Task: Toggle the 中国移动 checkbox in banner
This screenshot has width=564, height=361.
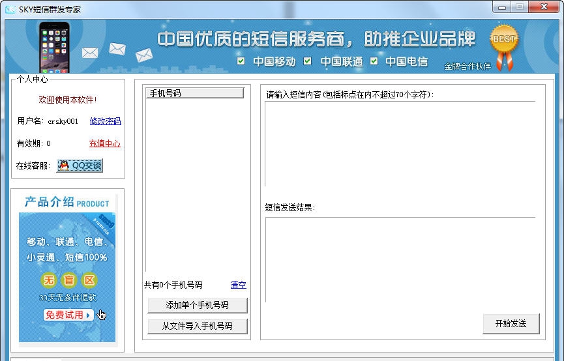Action: [x=241, y=61]
